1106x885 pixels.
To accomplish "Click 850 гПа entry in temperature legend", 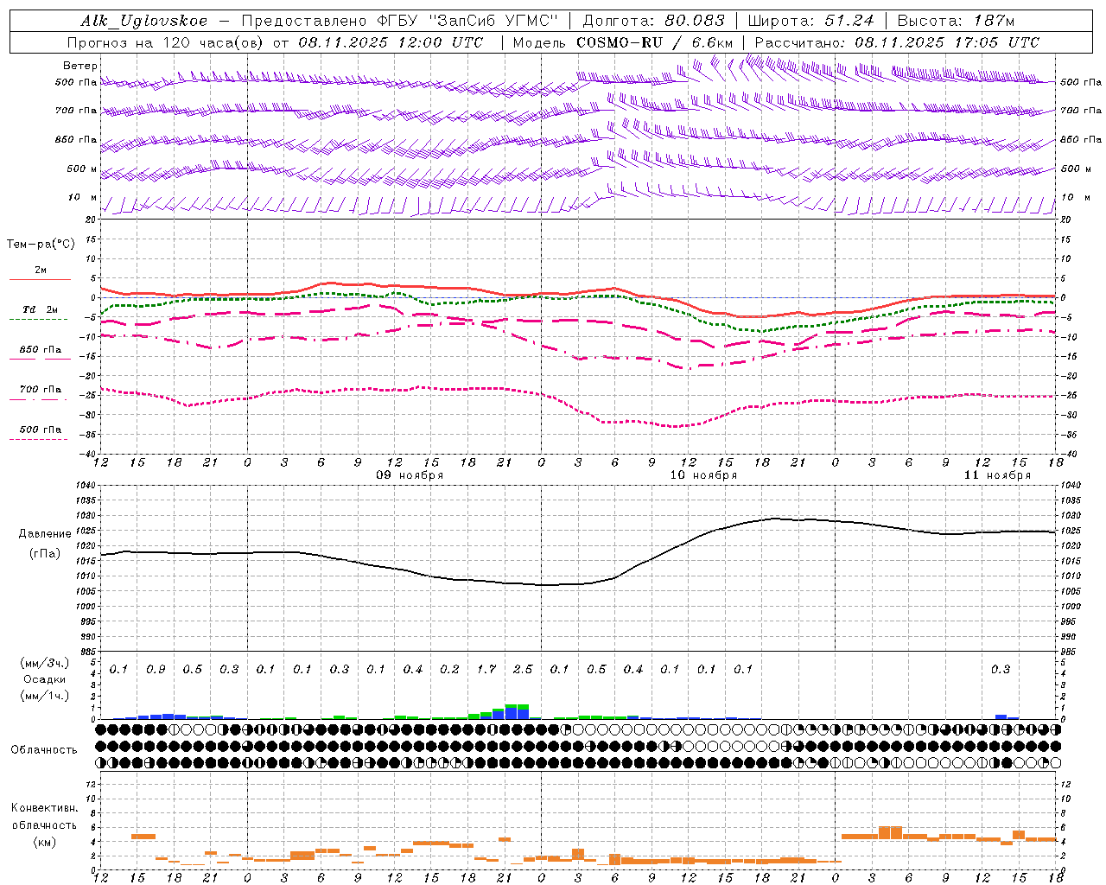I will [41, 350].
